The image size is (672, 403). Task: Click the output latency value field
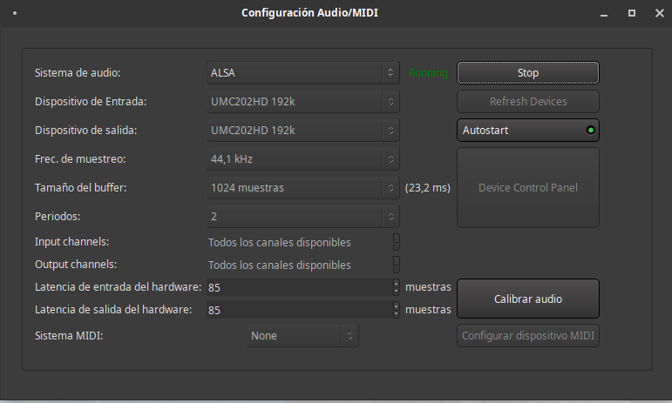(297, 310)
